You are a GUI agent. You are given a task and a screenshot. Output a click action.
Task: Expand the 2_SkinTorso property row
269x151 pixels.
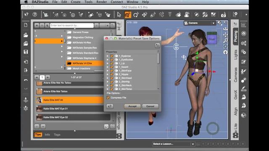pyautogui.click(x=108, y=89)
